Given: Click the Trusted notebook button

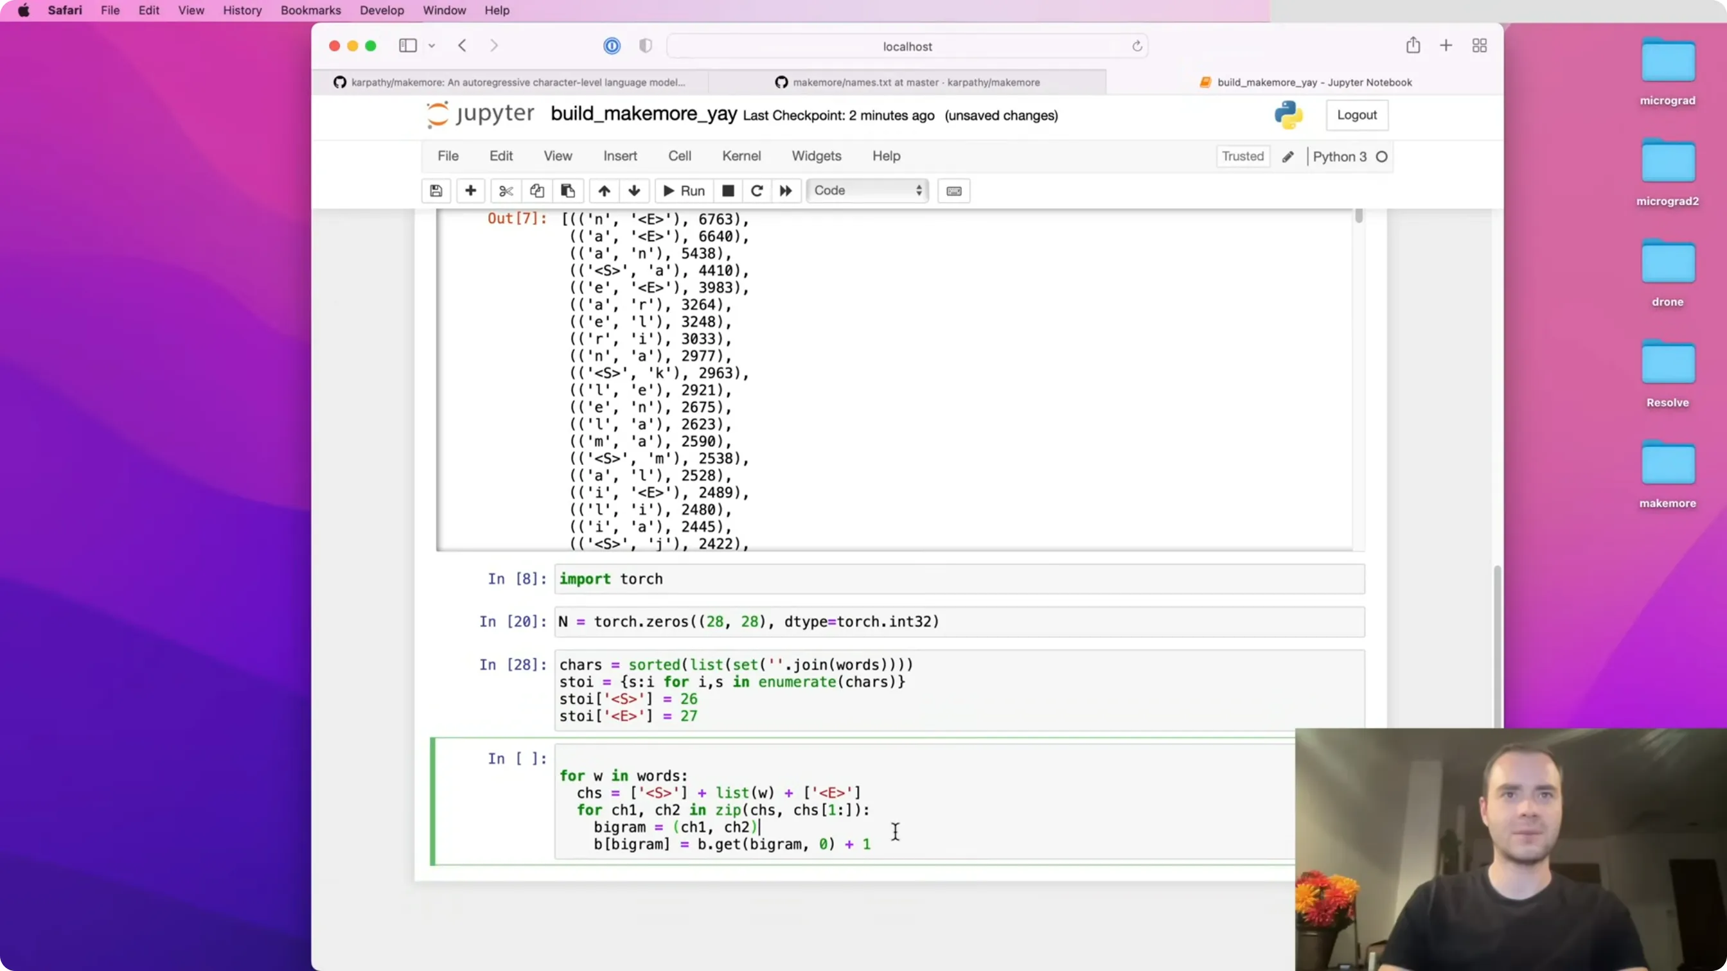Looking at the screenshot, I should click(x=1243, y=157).
